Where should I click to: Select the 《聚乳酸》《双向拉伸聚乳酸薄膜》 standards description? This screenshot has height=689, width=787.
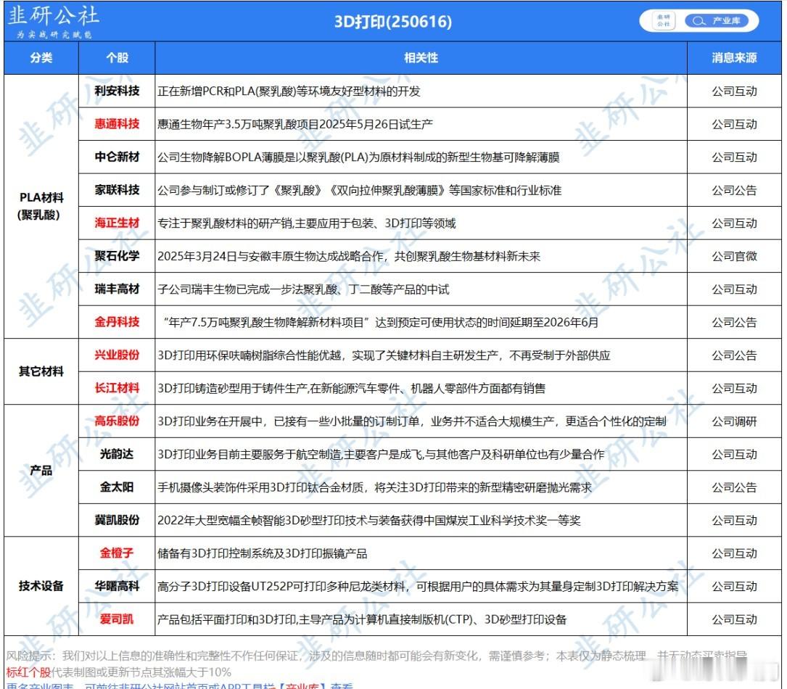359,191
